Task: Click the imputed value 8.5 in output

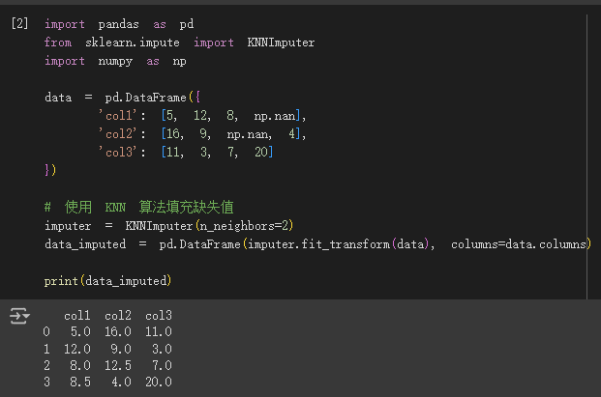Action: pos(81,382)
